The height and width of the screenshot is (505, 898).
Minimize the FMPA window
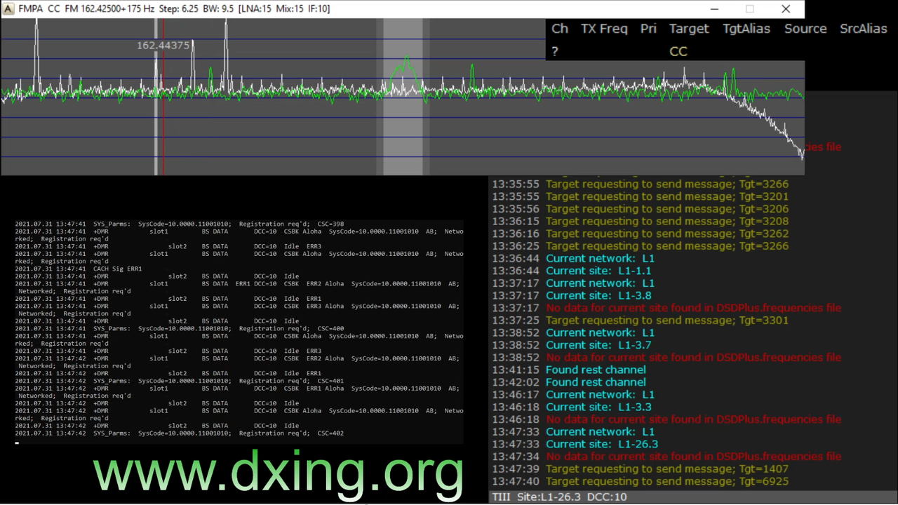(x=714, y=9)
